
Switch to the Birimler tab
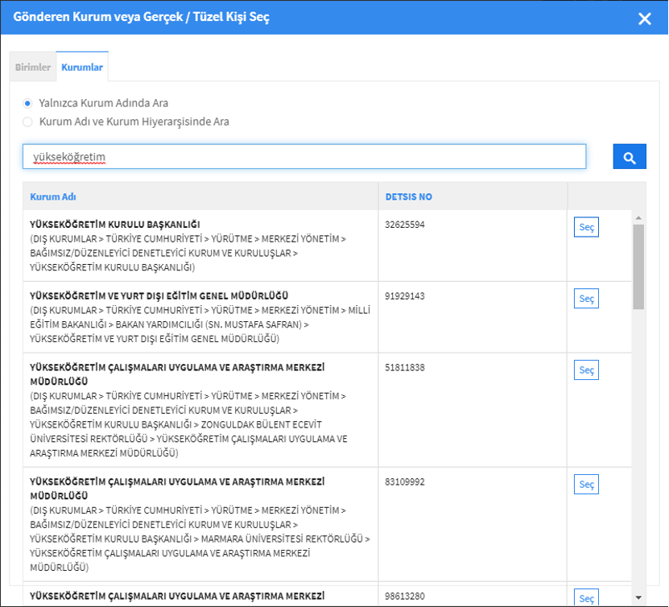[33, 67]
